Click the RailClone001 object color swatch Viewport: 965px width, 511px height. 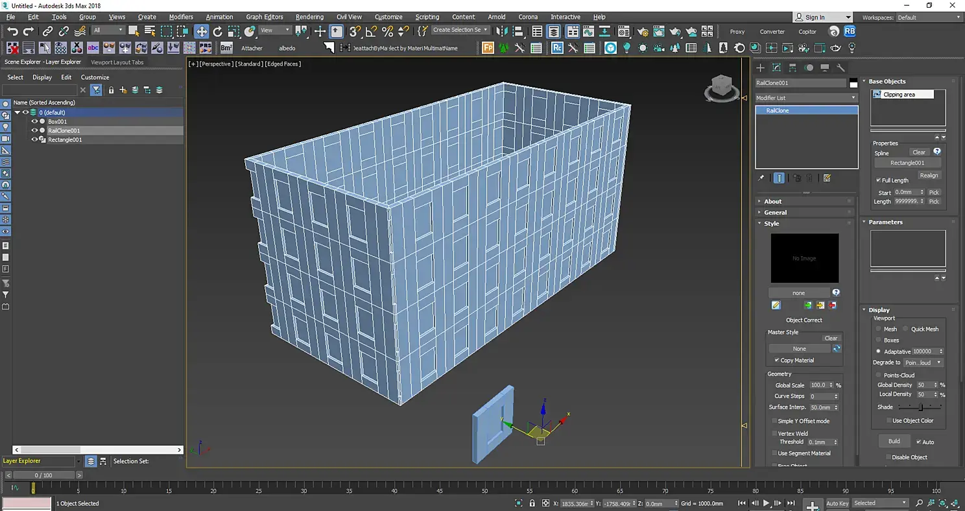coord(853,83)
